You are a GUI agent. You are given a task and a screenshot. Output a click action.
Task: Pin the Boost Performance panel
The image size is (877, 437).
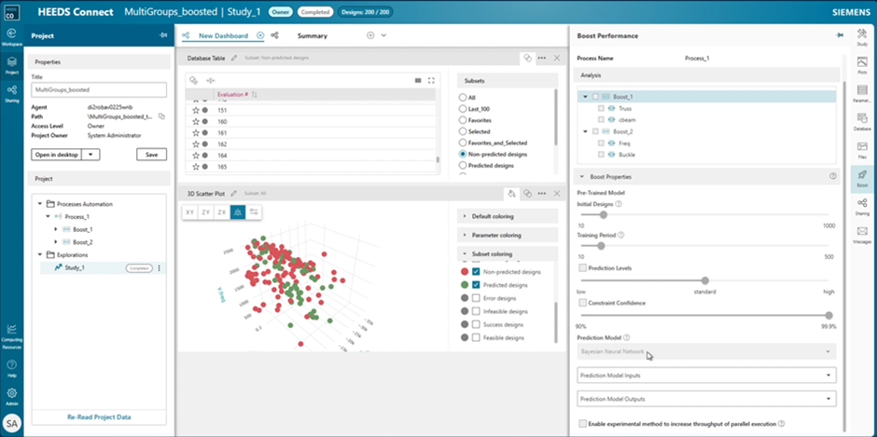(840, 35)
